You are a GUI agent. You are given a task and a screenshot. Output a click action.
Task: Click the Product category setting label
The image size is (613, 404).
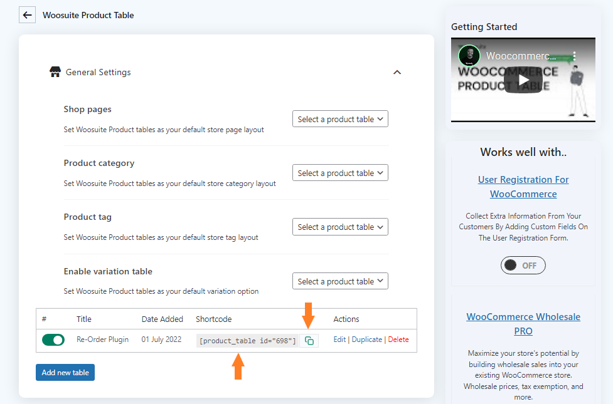click(x=99, y=163)
